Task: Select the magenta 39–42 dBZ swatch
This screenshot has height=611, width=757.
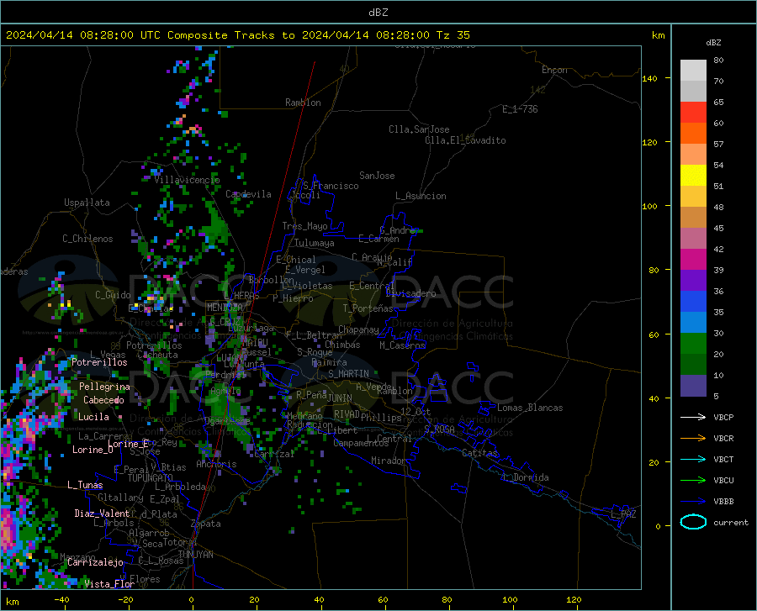Action: pos(693,260)
